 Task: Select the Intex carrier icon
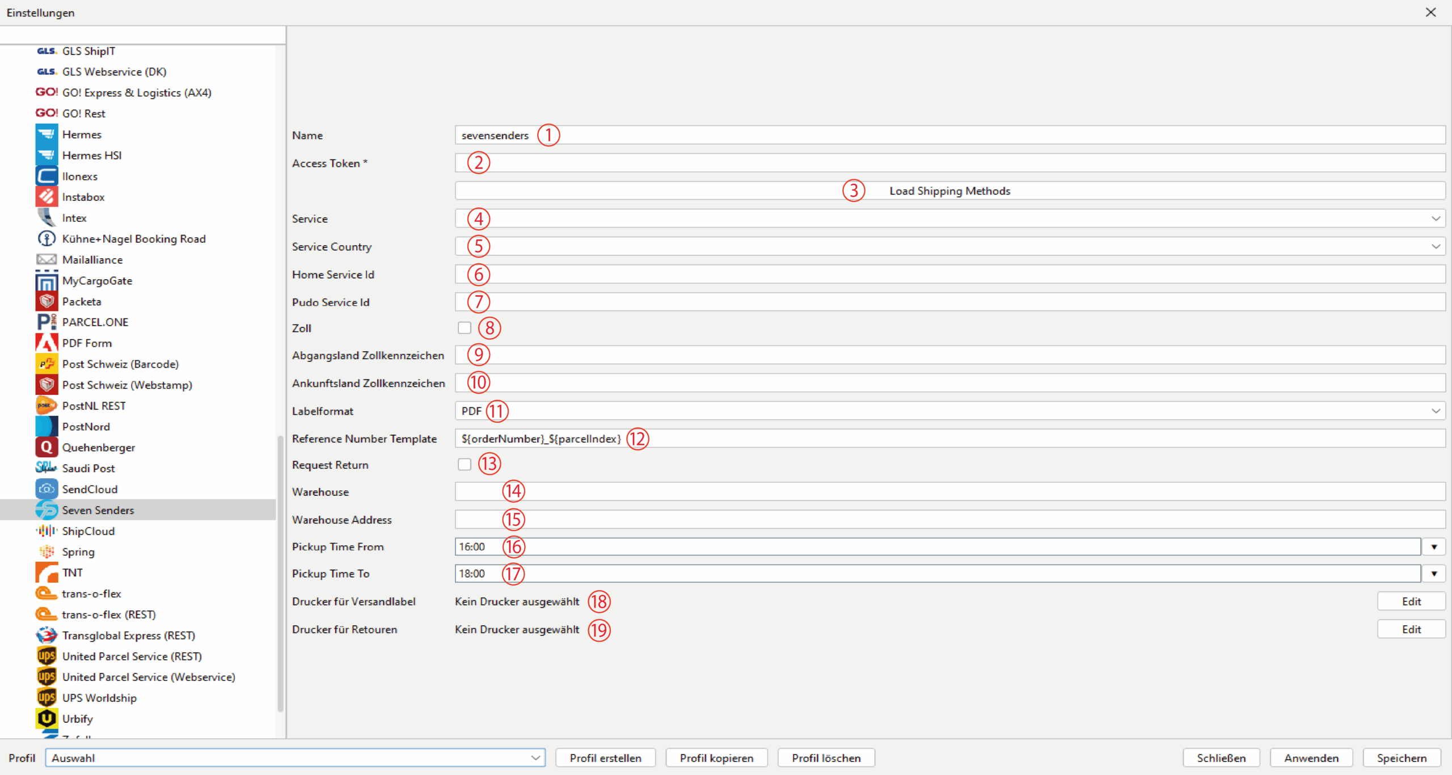[x=47, y=218]
